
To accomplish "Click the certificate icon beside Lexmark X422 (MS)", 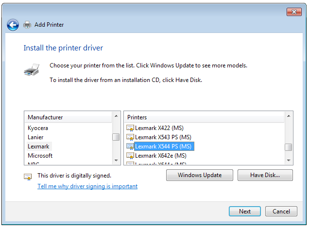I will pyautogui.click(x=130, y=128).
